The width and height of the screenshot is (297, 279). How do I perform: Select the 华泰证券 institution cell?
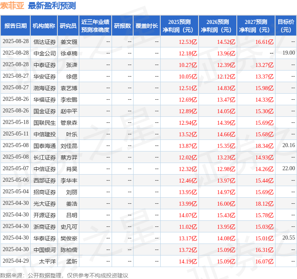[45, 238]
